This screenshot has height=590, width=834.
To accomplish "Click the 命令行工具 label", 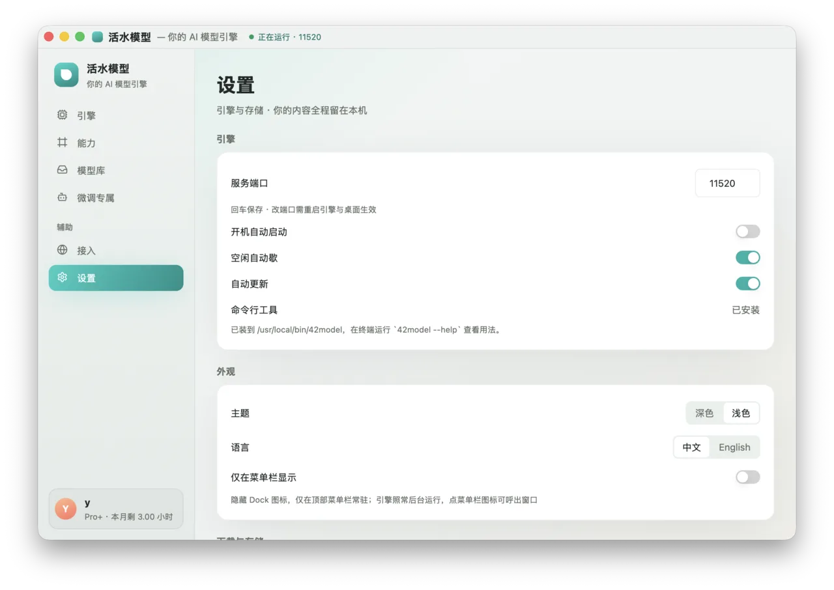I will (254, 310).
